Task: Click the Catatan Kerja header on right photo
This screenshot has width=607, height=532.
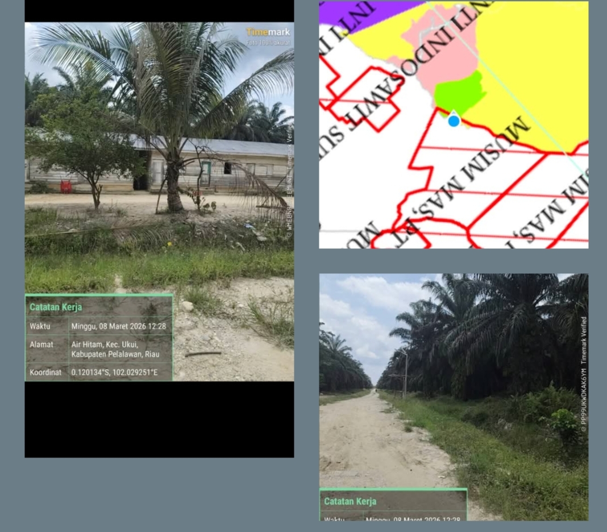Action: [x=350, y=501]
